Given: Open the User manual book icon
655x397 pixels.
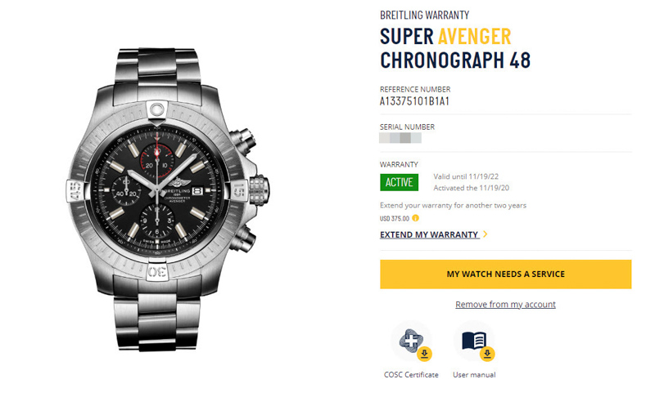Looking at the screenshot, I should [474, 341].
